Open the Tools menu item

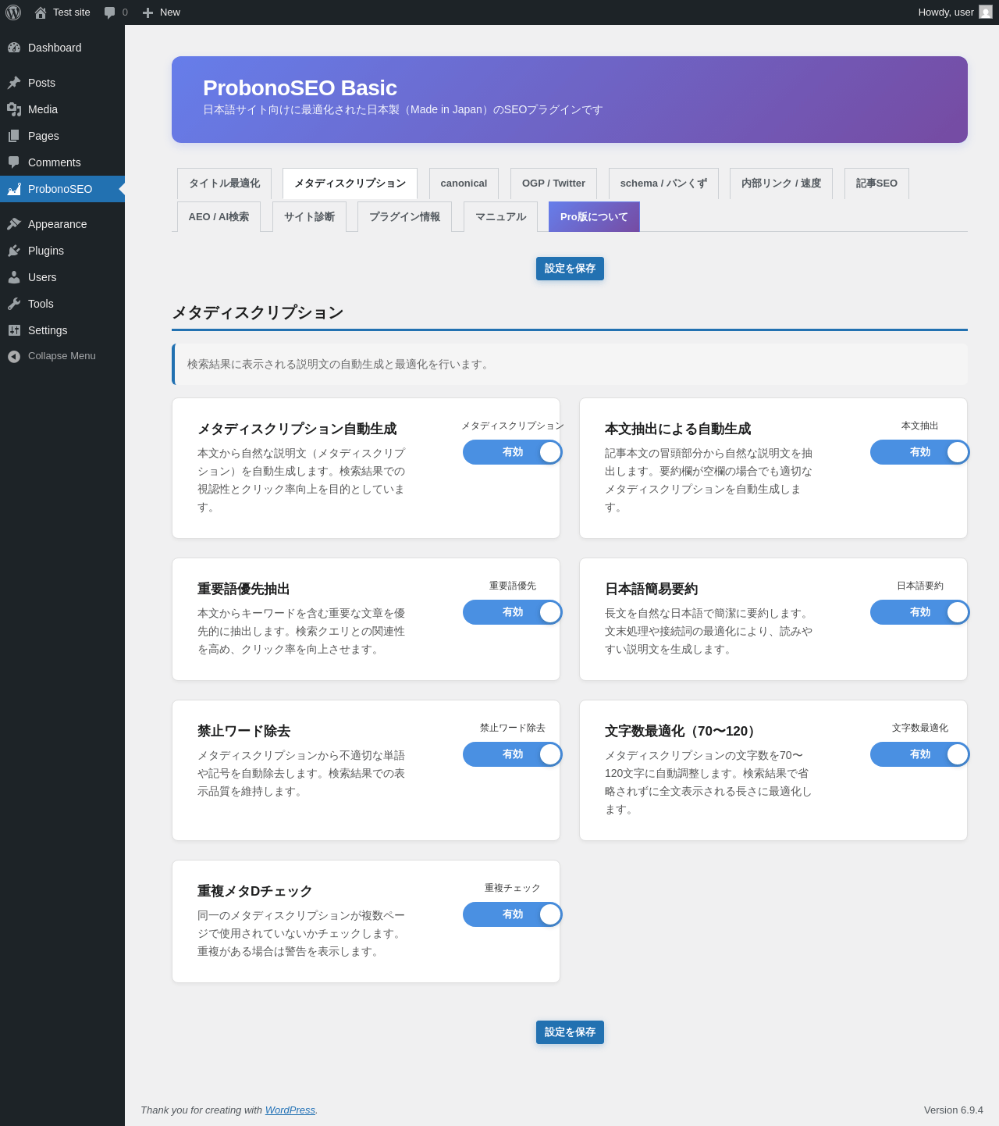[x=62, y=304]
